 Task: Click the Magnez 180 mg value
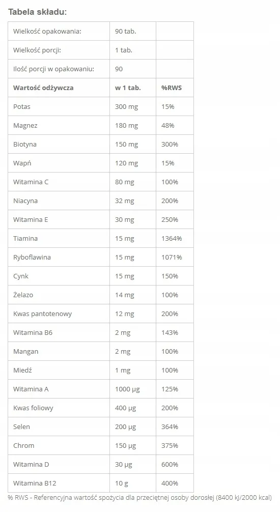pyautogui.click(x=126, y=126)
